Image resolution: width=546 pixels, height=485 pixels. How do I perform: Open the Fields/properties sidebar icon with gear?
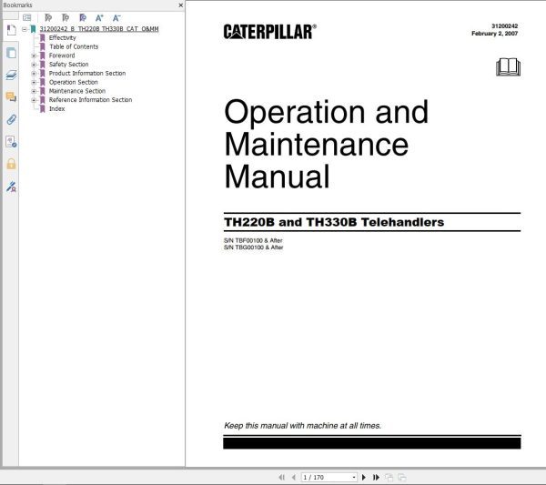[11, 142]
